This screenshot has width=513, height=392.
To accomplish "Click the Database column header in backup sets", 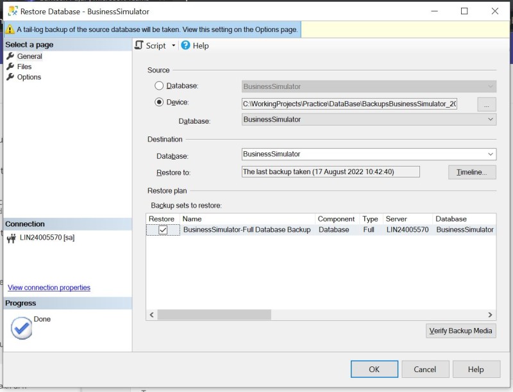I will [464, 219].
